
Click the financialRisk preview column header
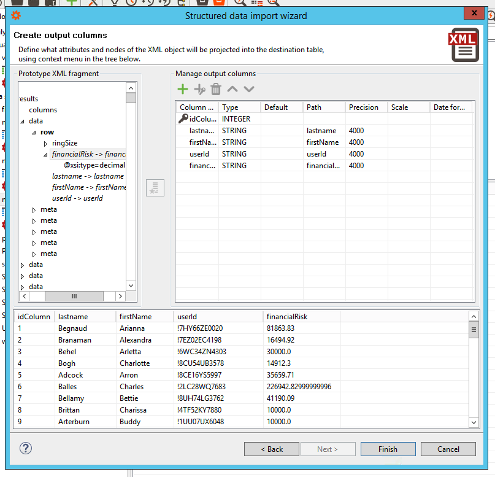tap(287, 317)
